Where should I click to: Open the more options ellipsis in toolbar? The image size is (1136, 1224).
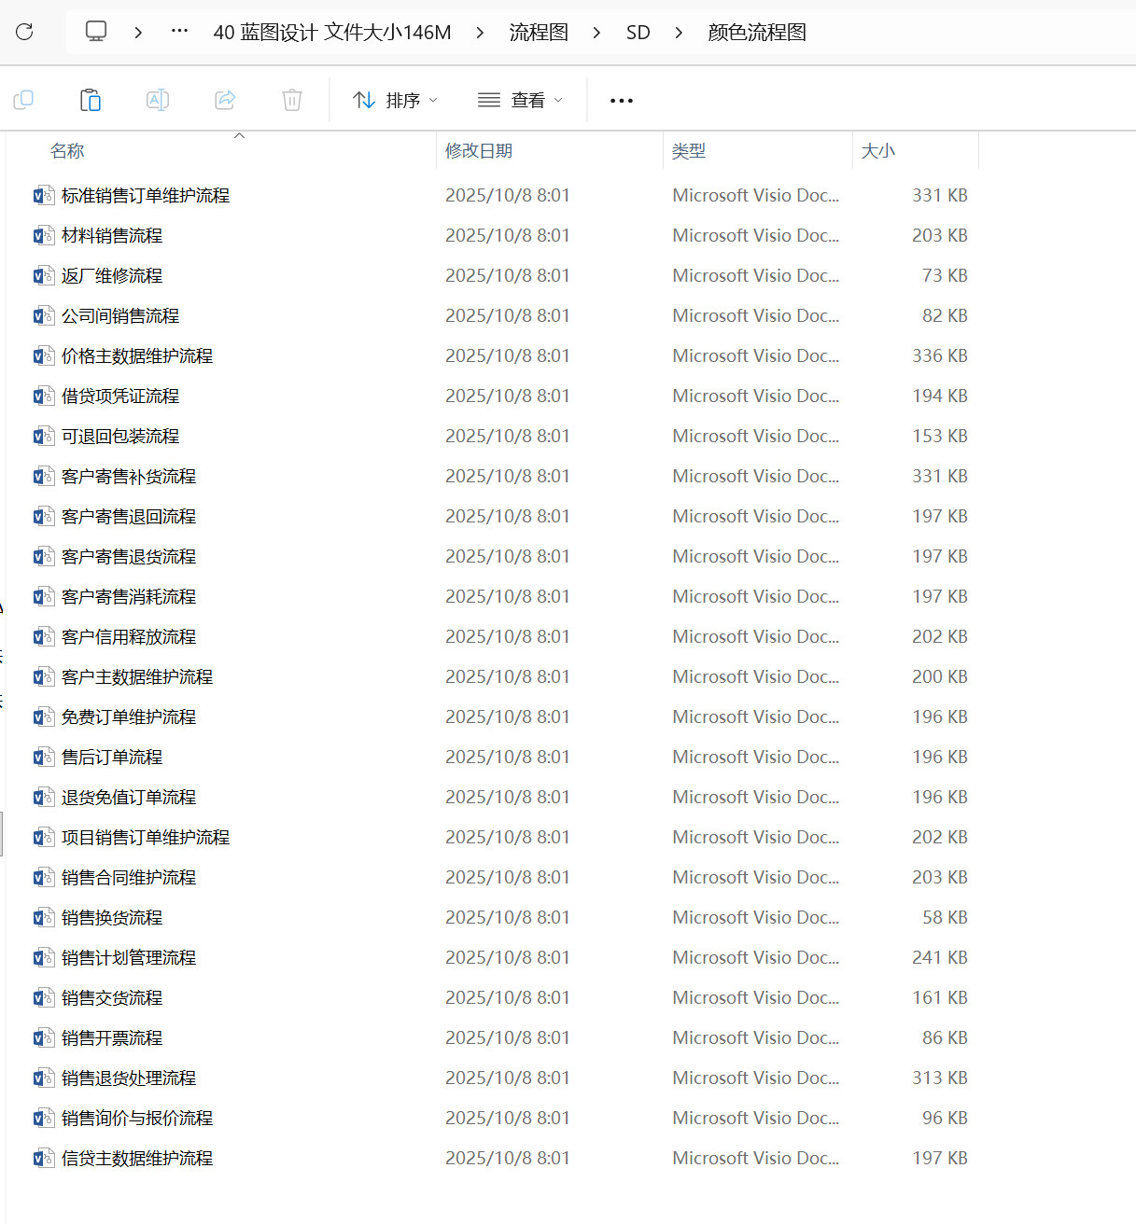(x=622, y=101)
